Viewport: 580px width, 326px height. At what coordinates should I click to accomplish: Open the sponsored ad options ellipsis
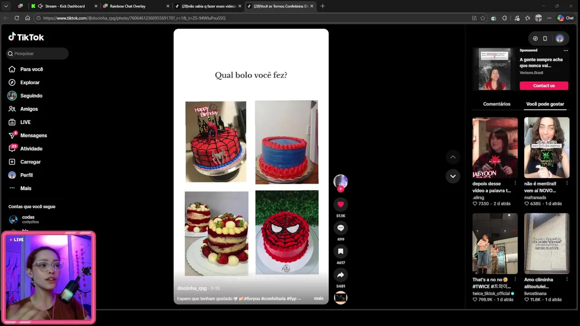pyautogui.click(x=565, y=50)
